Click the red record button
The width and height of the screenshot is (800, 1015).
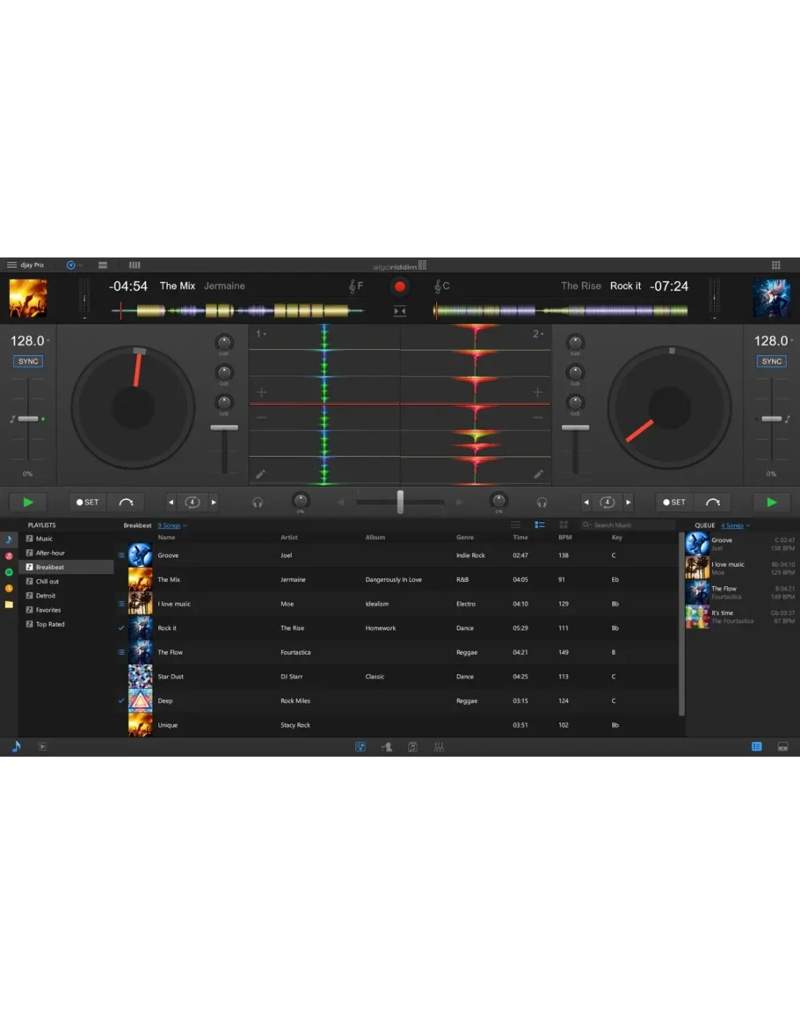[400, 286]
